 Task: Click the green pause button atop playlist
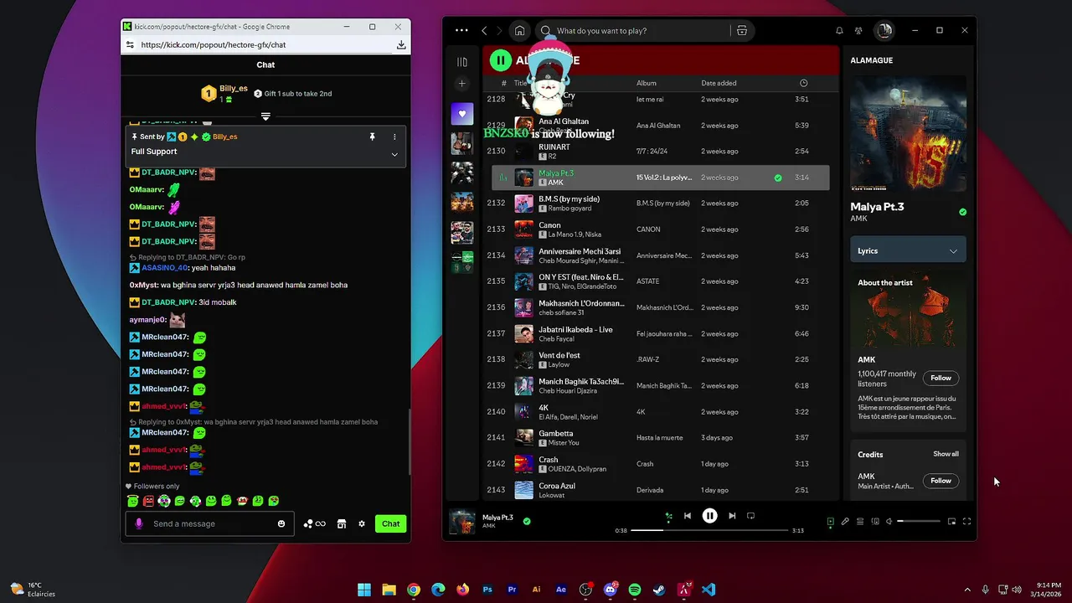(500, 59)
